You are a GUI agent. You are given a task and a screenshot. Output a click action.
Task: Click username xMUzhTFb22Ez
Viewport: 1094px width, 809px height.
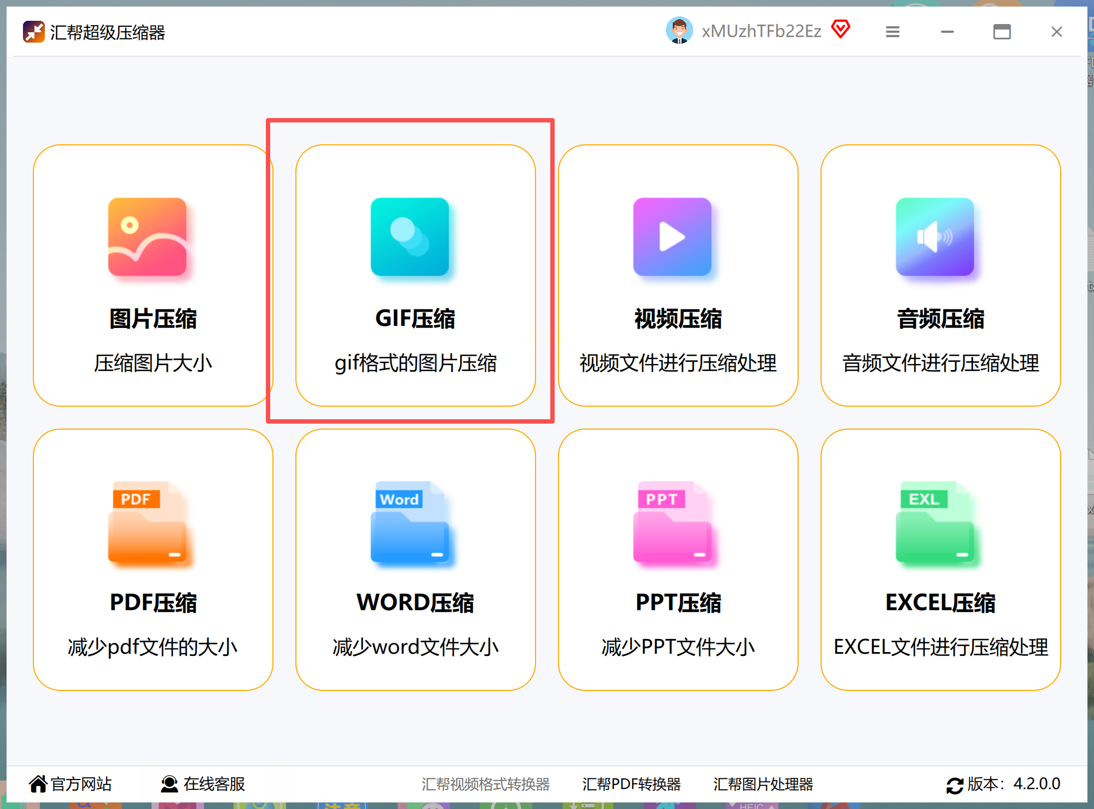[761, 31]
